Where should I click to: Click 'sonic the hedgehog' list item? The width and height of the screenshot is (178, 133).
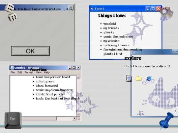(118, 37)
